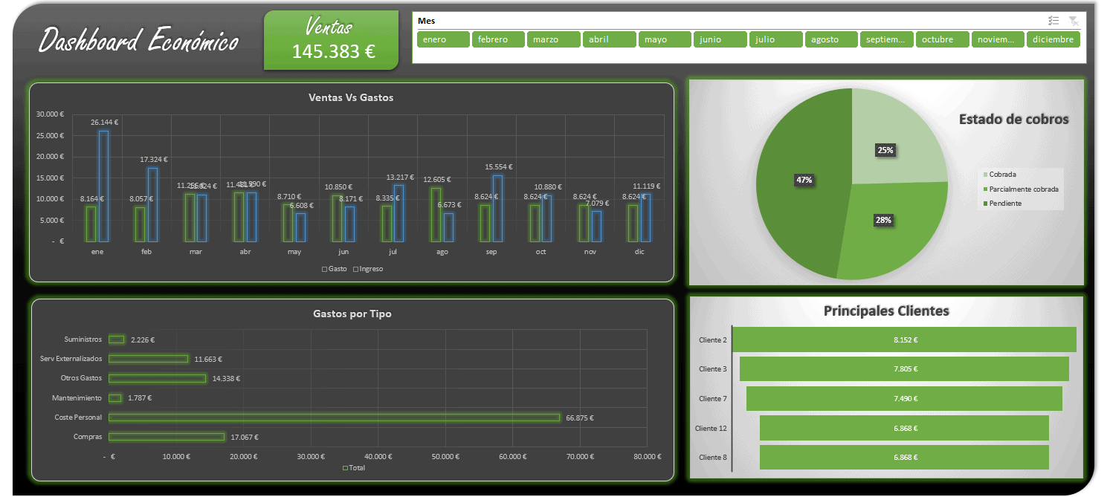Select the Coste Personal bar
This screenshot has height=497, width=1110.
tap(334, 418)
